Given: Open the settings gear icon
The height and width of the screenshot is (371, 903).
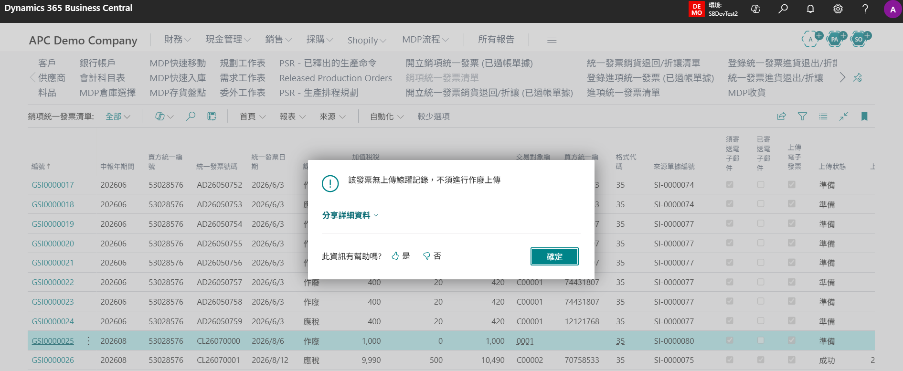Looking at the screenshot, I should pyautogui.click(x=838, y=9).
